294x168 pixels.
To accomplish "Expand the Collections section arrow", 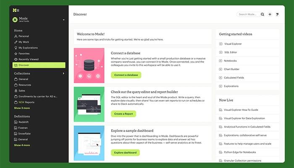I will point(64,73).
